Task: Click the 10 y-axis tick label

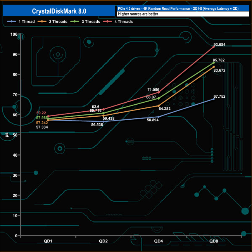Action: click(15, 216)
